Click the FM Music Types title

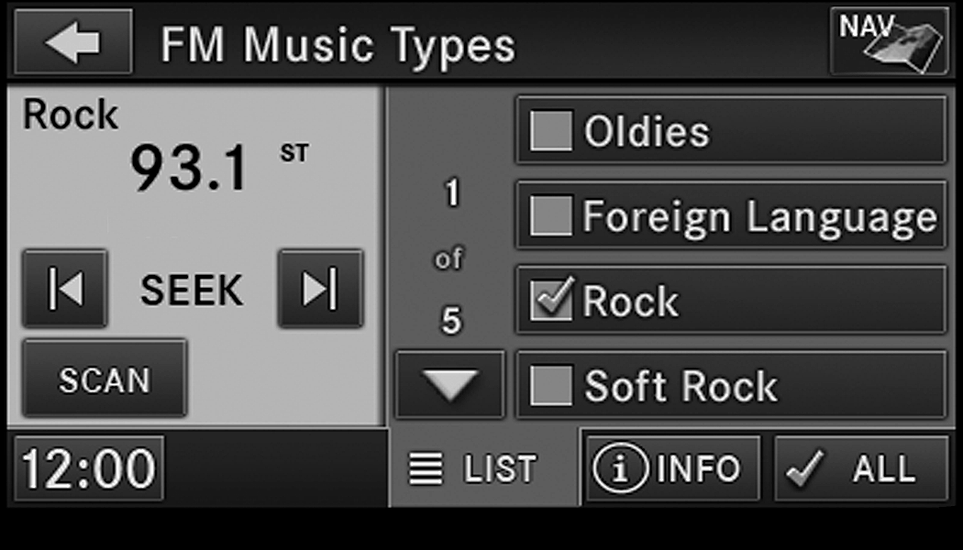point(338,44)
